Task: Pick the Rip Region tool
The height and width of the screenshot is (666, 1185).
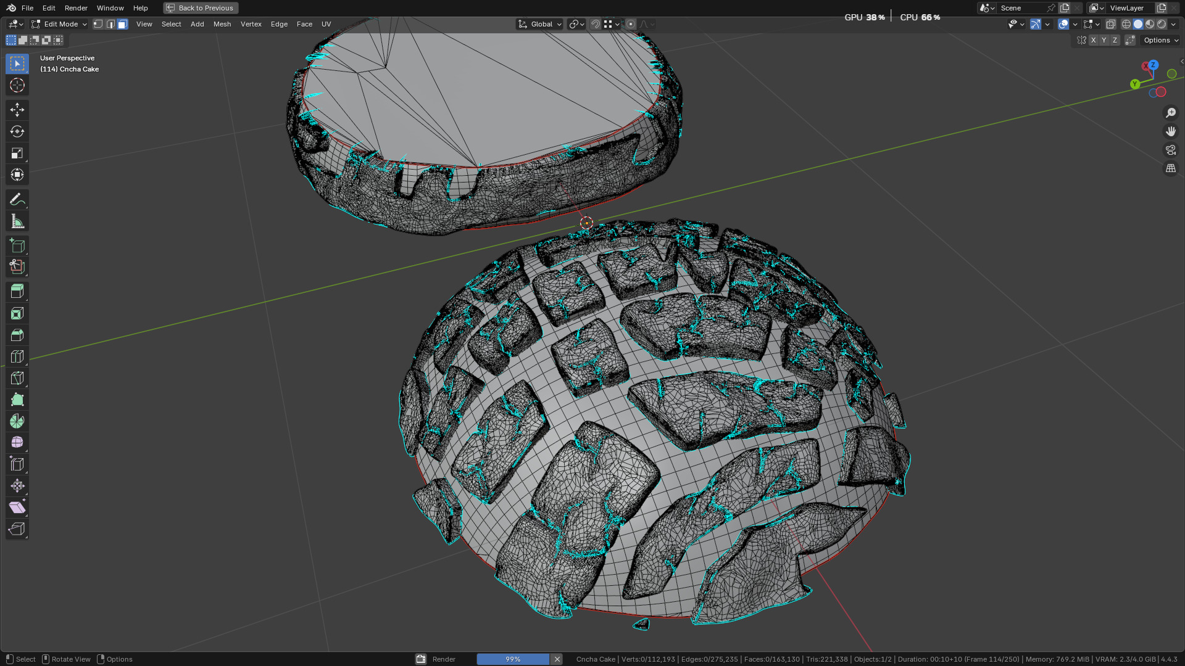Action: (x=17, y=529)
